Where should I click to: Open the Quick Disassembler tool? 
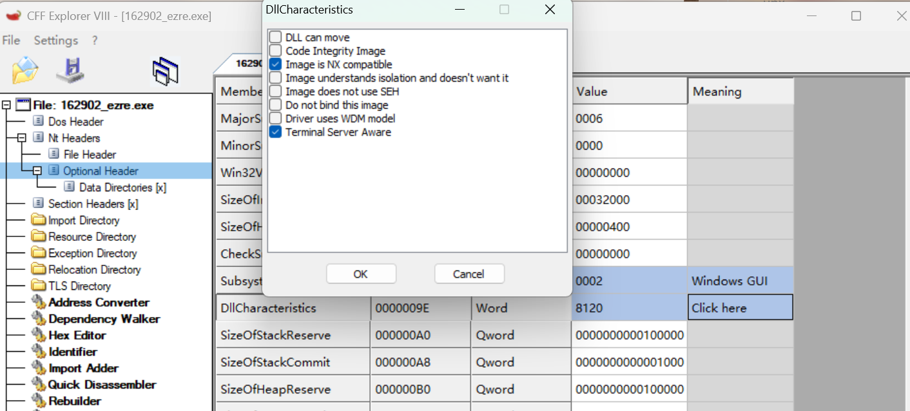click(x=102, y=385)
